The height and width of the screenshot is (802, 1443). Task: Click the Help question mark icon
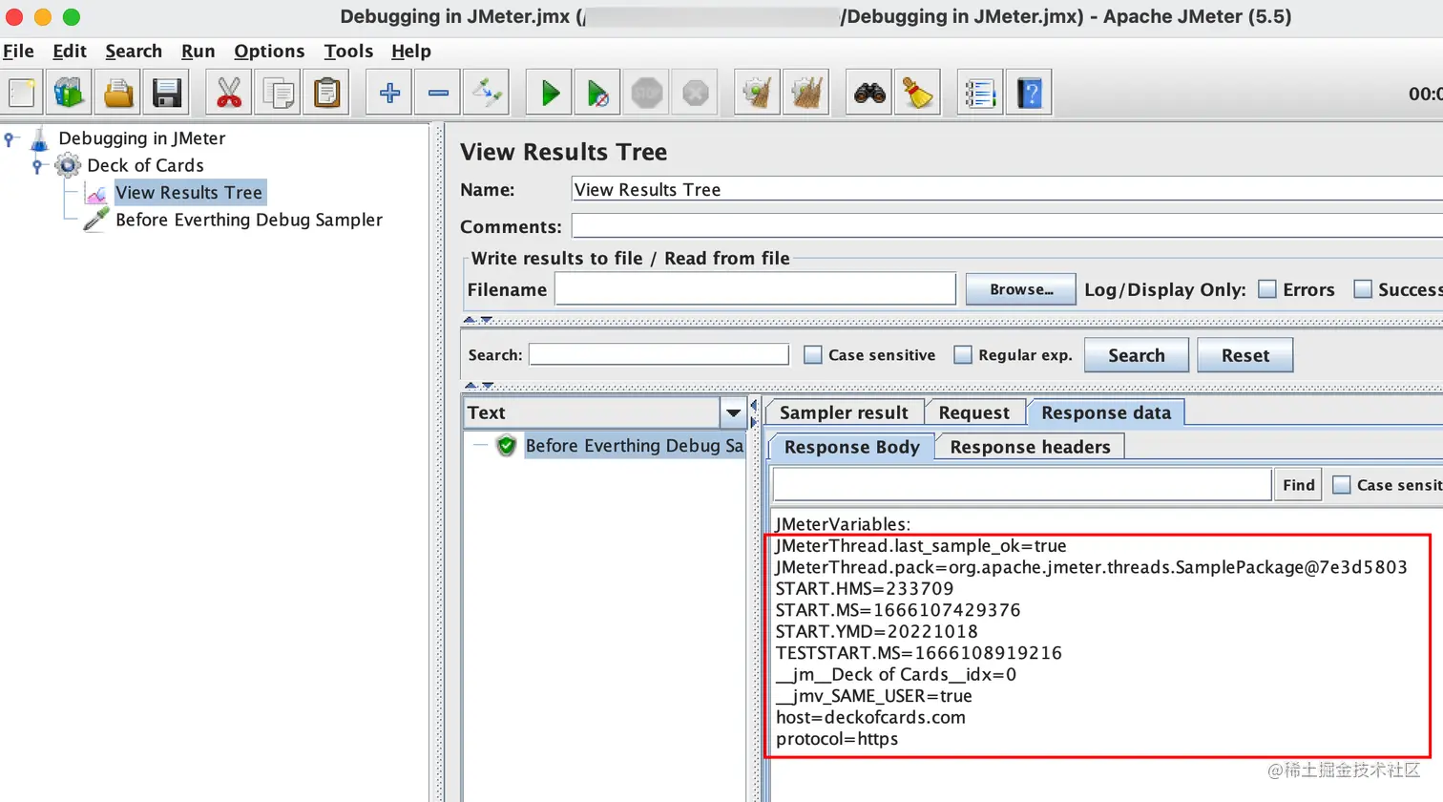pyautogui.click(x=1029, y=93)
